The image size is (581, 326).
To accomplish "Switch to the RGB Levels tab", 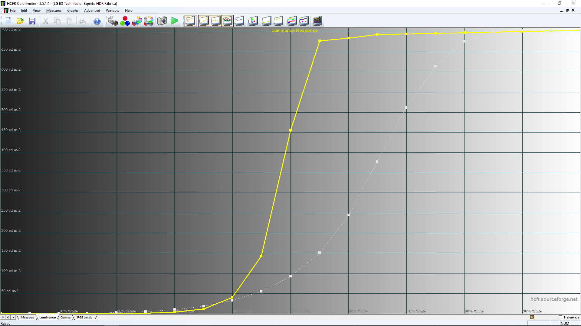I will (x=84, y=318).
